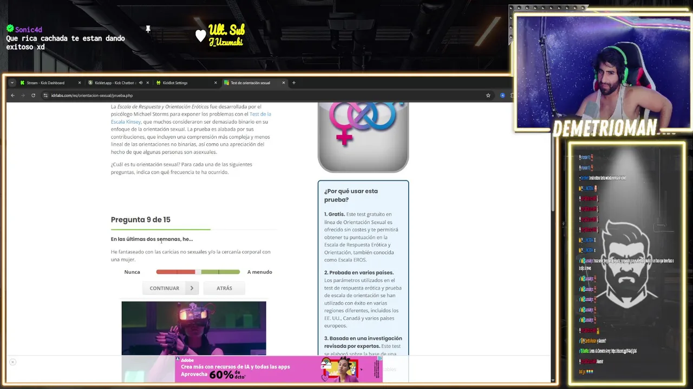Close the Kicklet.app Kick Chatbot tab
Screen dimensions: 693x389
[x=147, y=83]
